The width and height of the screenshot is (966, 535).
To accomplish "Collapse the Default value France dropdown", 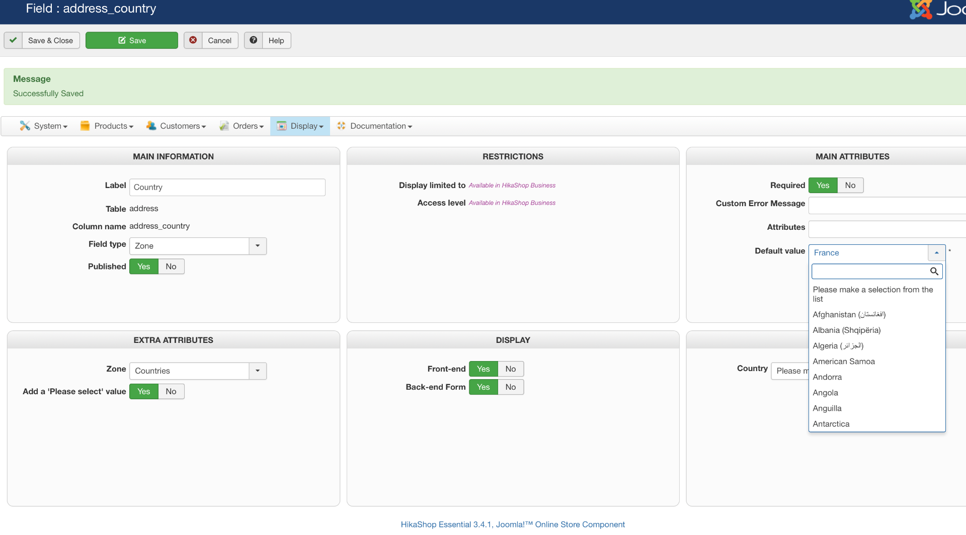I will point(877,253).
